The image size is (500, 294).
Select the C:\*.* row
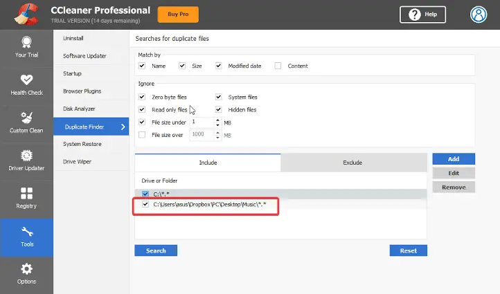tap(280, 194)
